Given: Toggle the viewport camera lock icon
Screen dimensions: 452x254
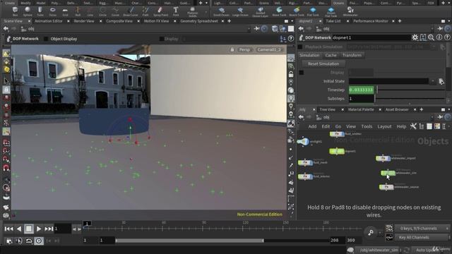Looking at the screenshot, I should pos(232,49).
